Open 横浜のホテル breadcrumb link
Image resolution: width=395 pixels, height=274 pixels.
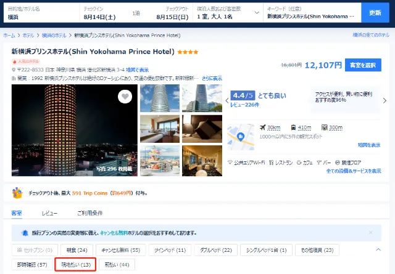point(54,36)
